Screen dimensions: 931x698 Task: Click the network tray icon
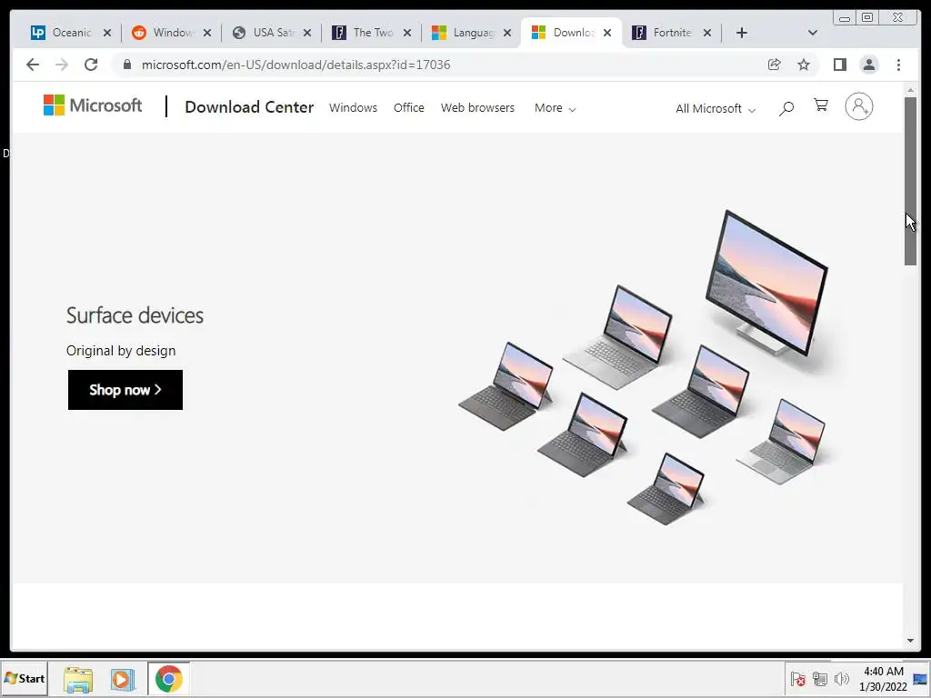pos(820,679)
